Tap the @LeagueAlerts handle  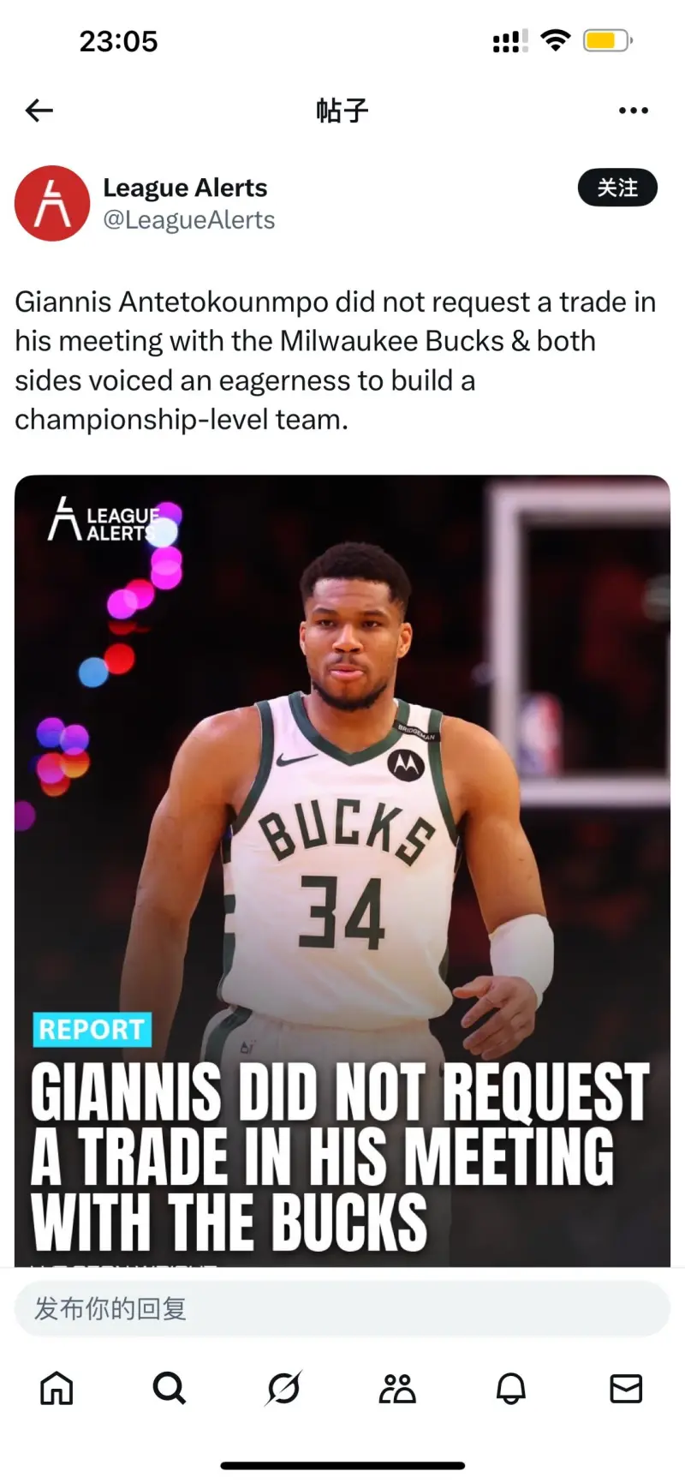click(189, 220)
